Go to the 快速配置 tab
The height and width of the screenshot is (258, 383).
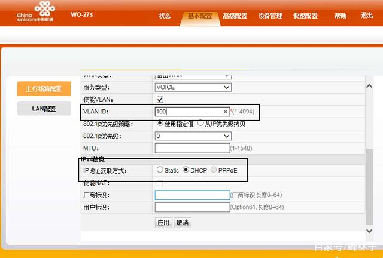[305, 16]
